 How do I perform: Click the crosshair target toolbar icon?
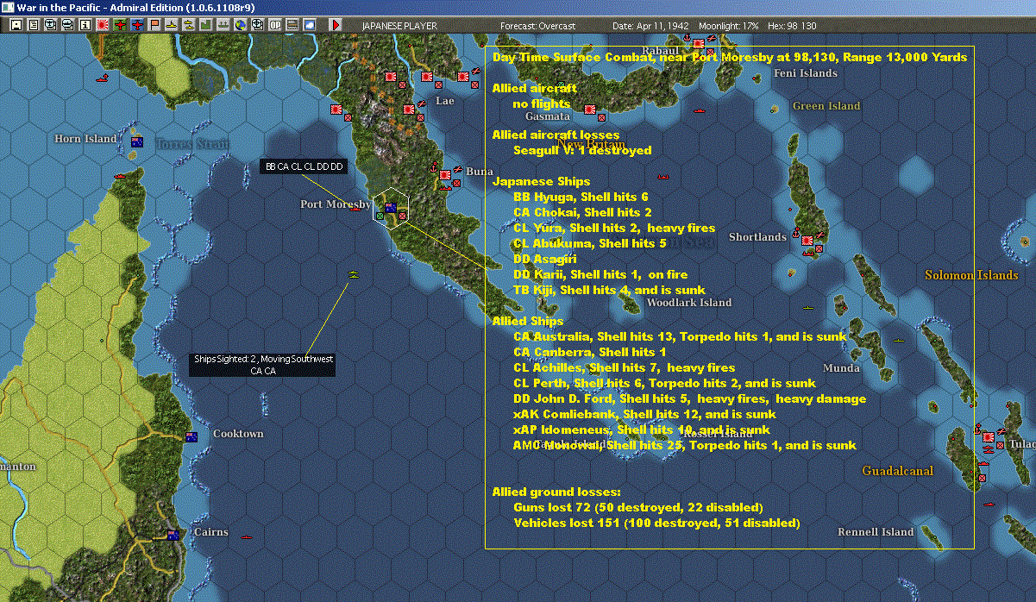pyautogui.click(x=257, y=25)
